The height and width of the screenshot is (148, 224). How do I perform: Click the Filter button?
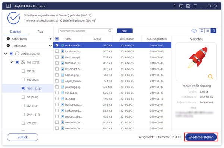point(125,31)
